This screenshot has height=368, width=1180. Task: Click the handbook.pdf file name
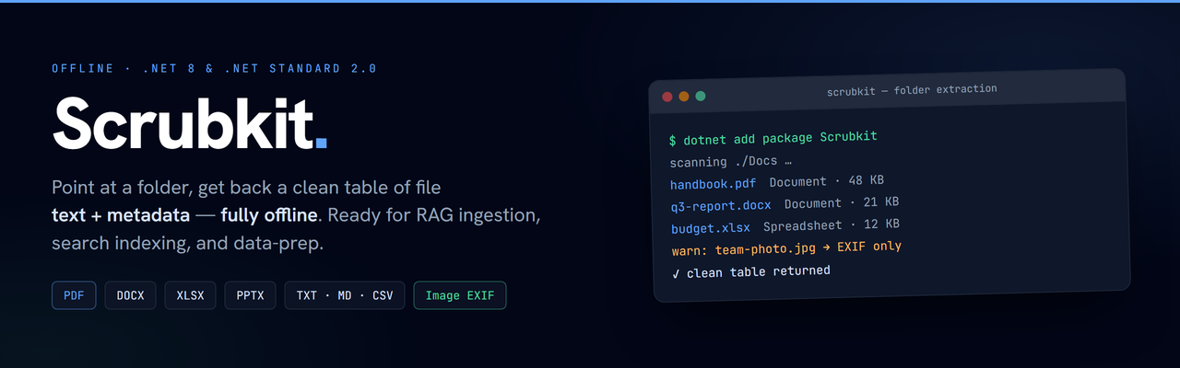pyautogui.click(x=713, y=183)
